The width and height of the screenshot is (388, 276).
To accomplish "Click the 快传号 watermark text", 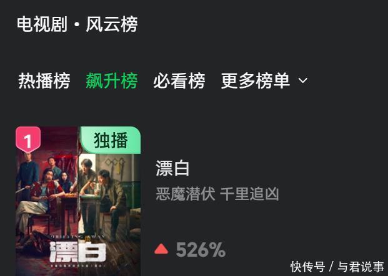I will (307, 267).
